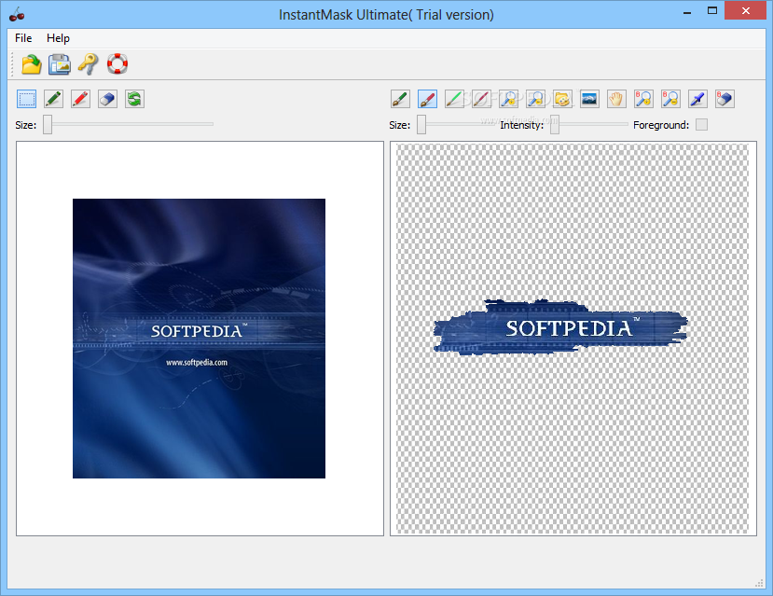
Task: Click the left panel Size slider handle
Action: pyautogui.click(x=48, y=125)
